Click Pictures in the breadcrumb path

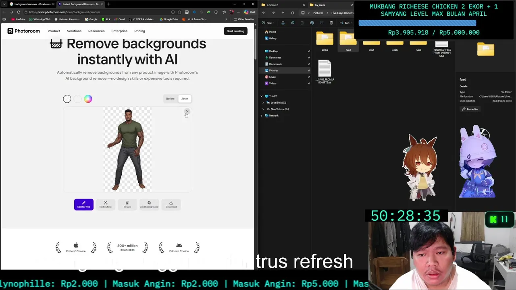318,13
